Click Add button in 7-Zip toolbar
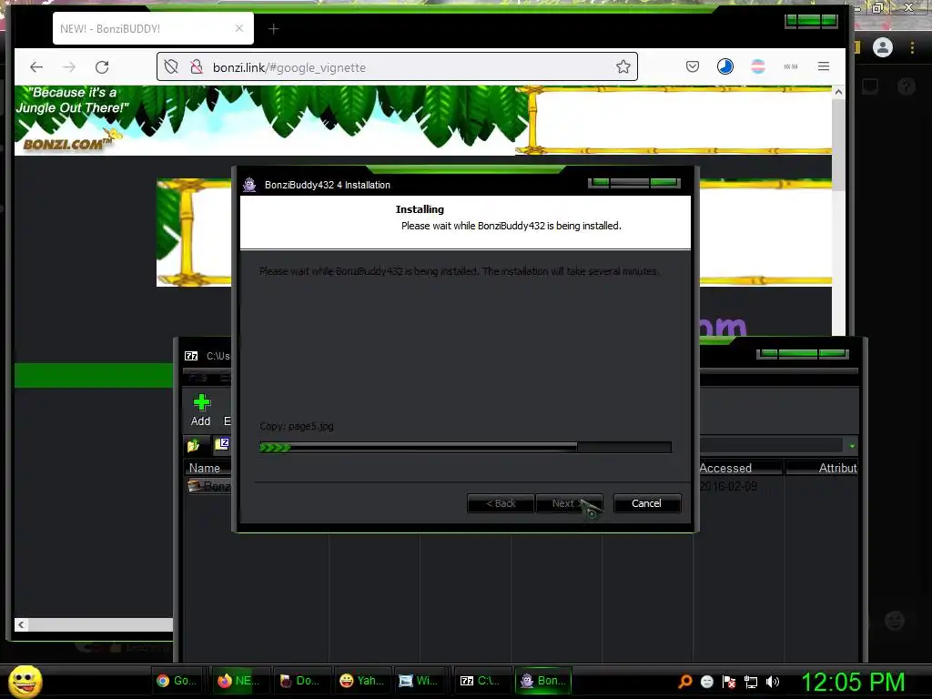This screenshot has height=699, width=932. coord(201,410)
